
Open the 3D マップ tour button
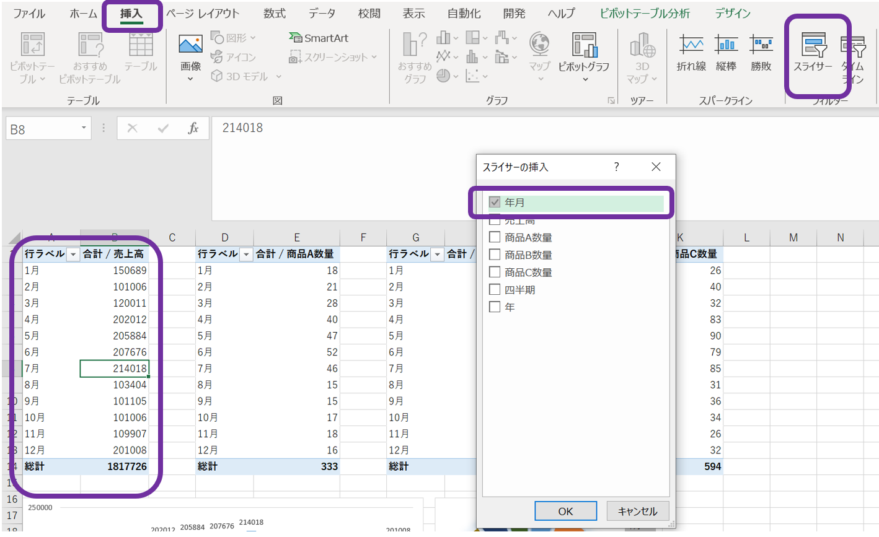coord(642,59)
